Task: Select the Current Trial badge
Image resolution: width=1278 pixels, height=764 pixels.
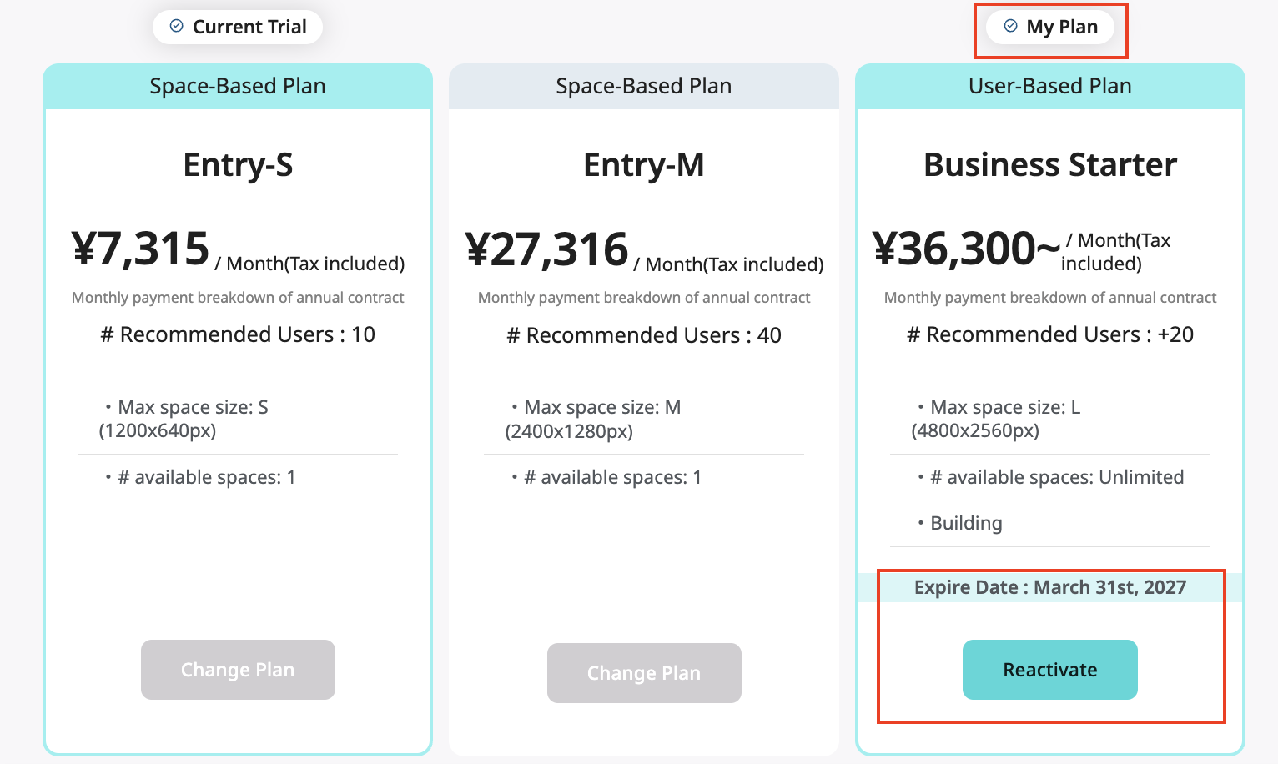Action: [238, 27]
